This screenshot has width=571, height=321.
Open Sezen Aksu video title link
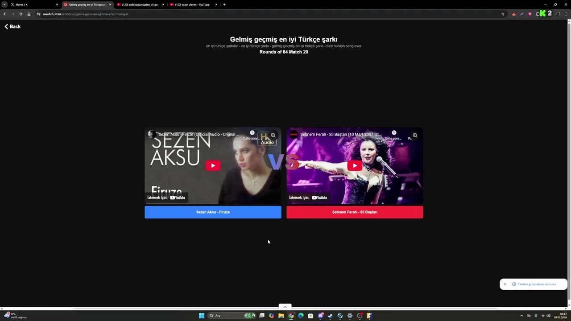[199, 134]
